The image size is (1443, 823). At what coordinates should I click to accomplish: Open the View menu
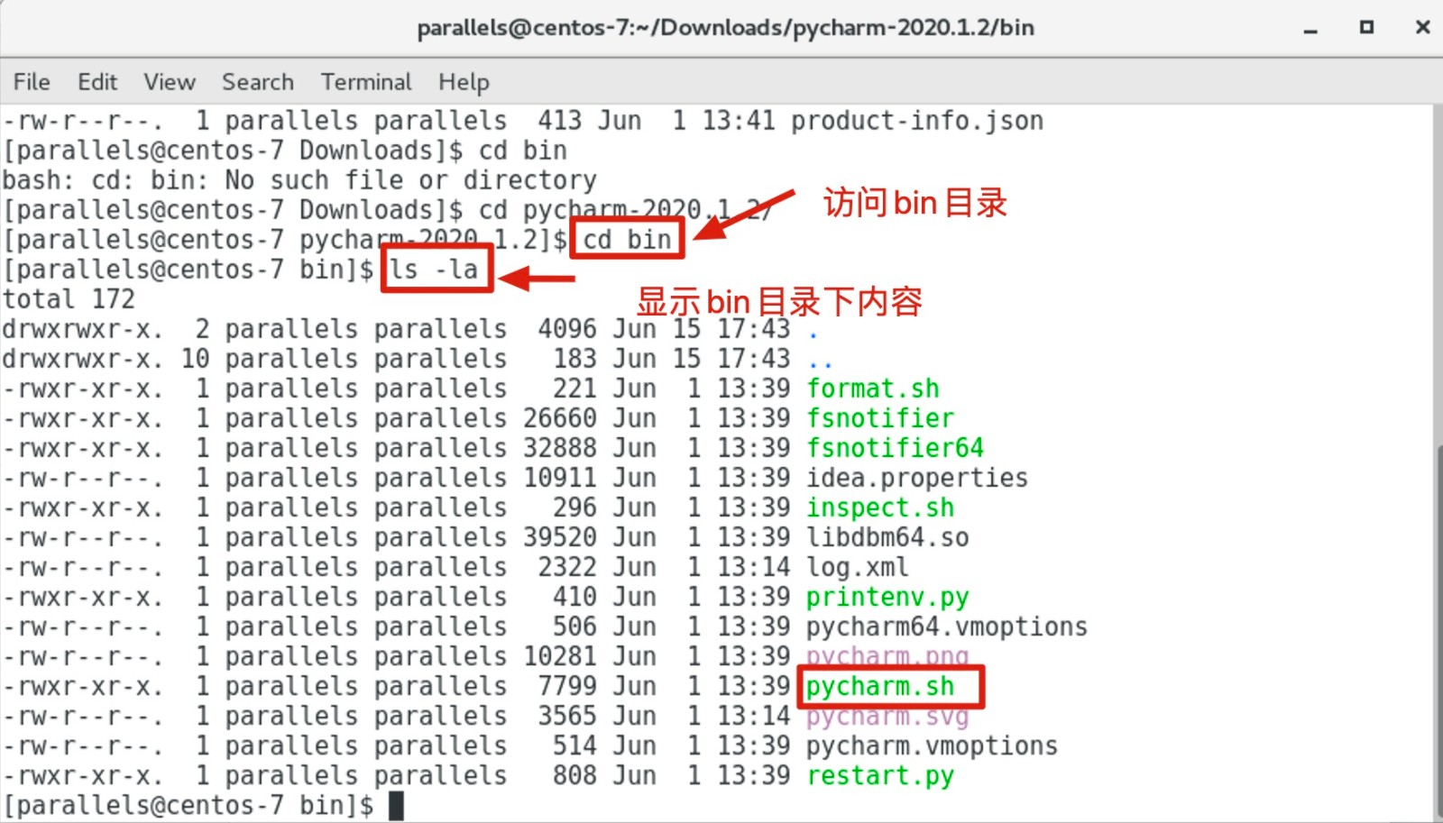pos(170,82)
